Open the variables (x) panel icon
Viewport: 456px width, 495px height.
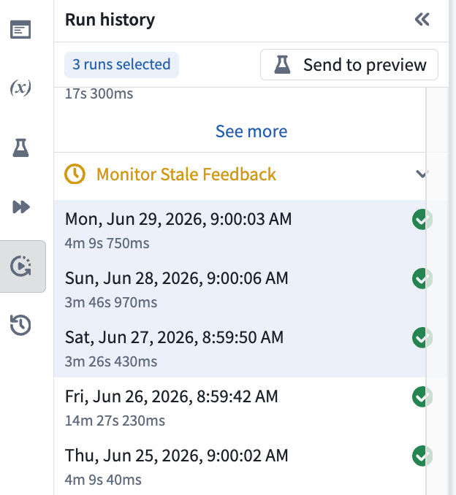(20, 88)
